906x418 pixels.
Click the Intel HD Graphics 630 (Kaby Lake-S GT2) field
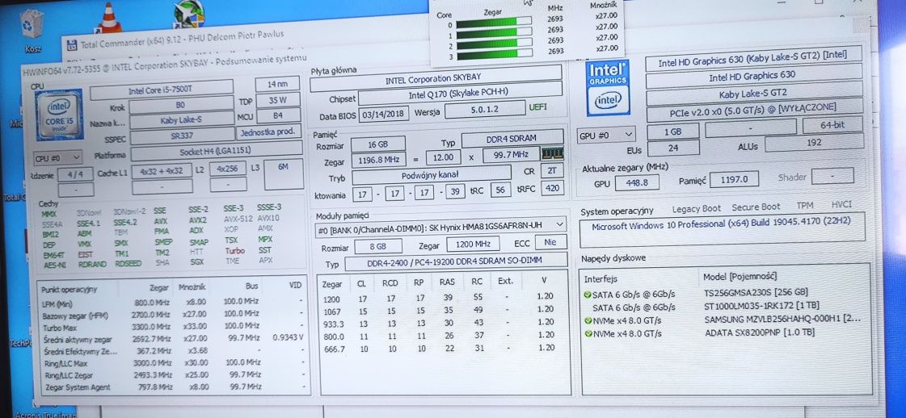[753, 58]
